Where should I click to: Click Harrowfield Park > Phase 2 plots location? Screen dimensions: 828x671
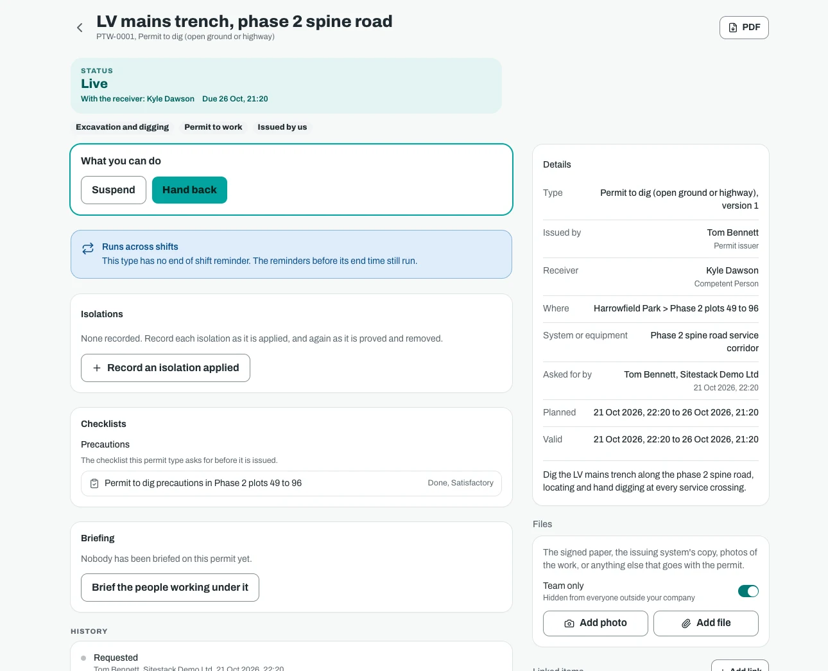coord(676,308)
